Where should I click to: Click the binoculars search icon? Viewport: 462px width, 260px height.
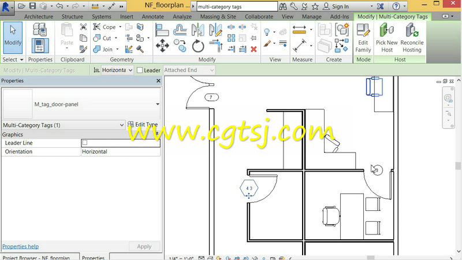pyautogui.click(x=283, y=6)
